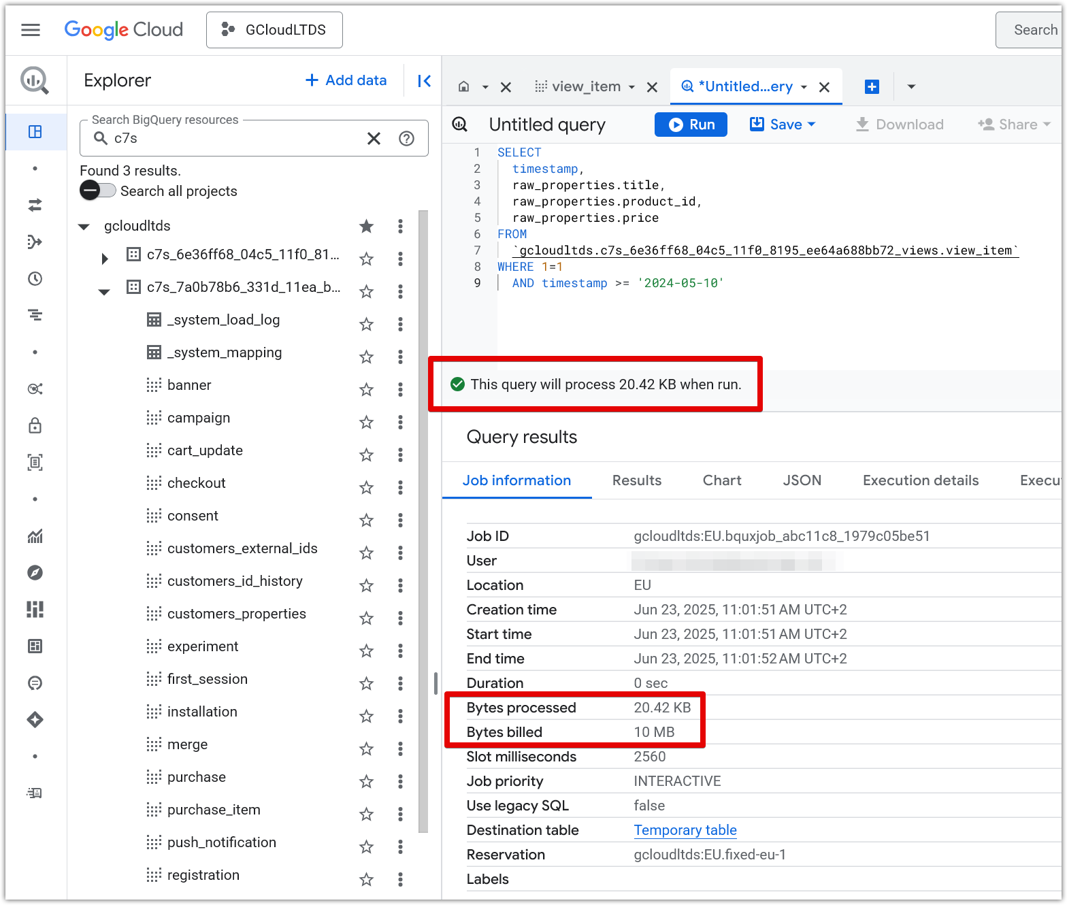
Task: Star the cart_update table
Action: [366, 455]
